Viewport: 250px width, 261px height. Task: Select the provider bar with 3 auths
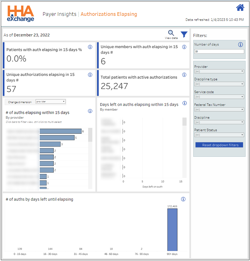(50, 144)
